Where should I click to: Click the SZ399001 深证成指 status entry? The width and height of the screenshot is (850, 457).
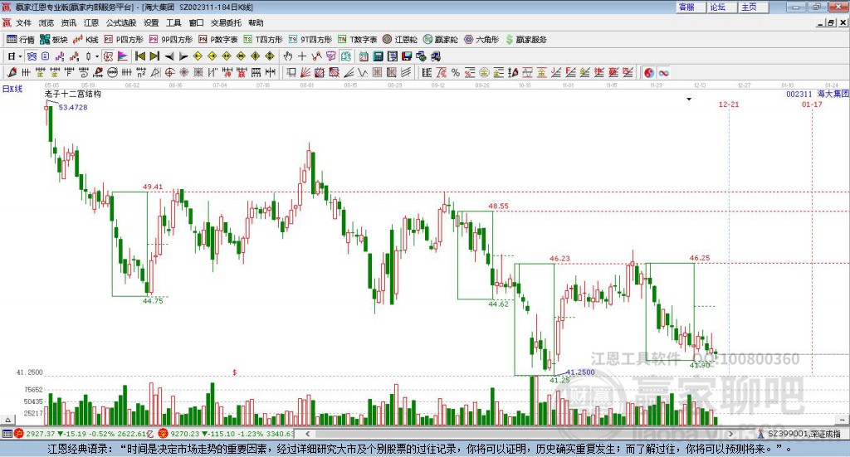(x=799, y=434)
